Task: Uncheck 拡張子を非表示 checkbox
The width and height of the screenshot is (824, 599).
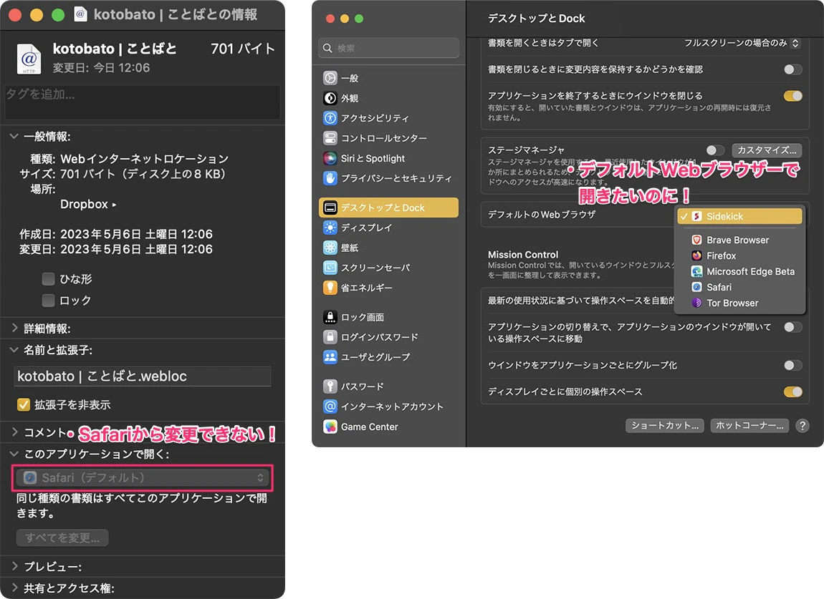Action: coord(24,405)
